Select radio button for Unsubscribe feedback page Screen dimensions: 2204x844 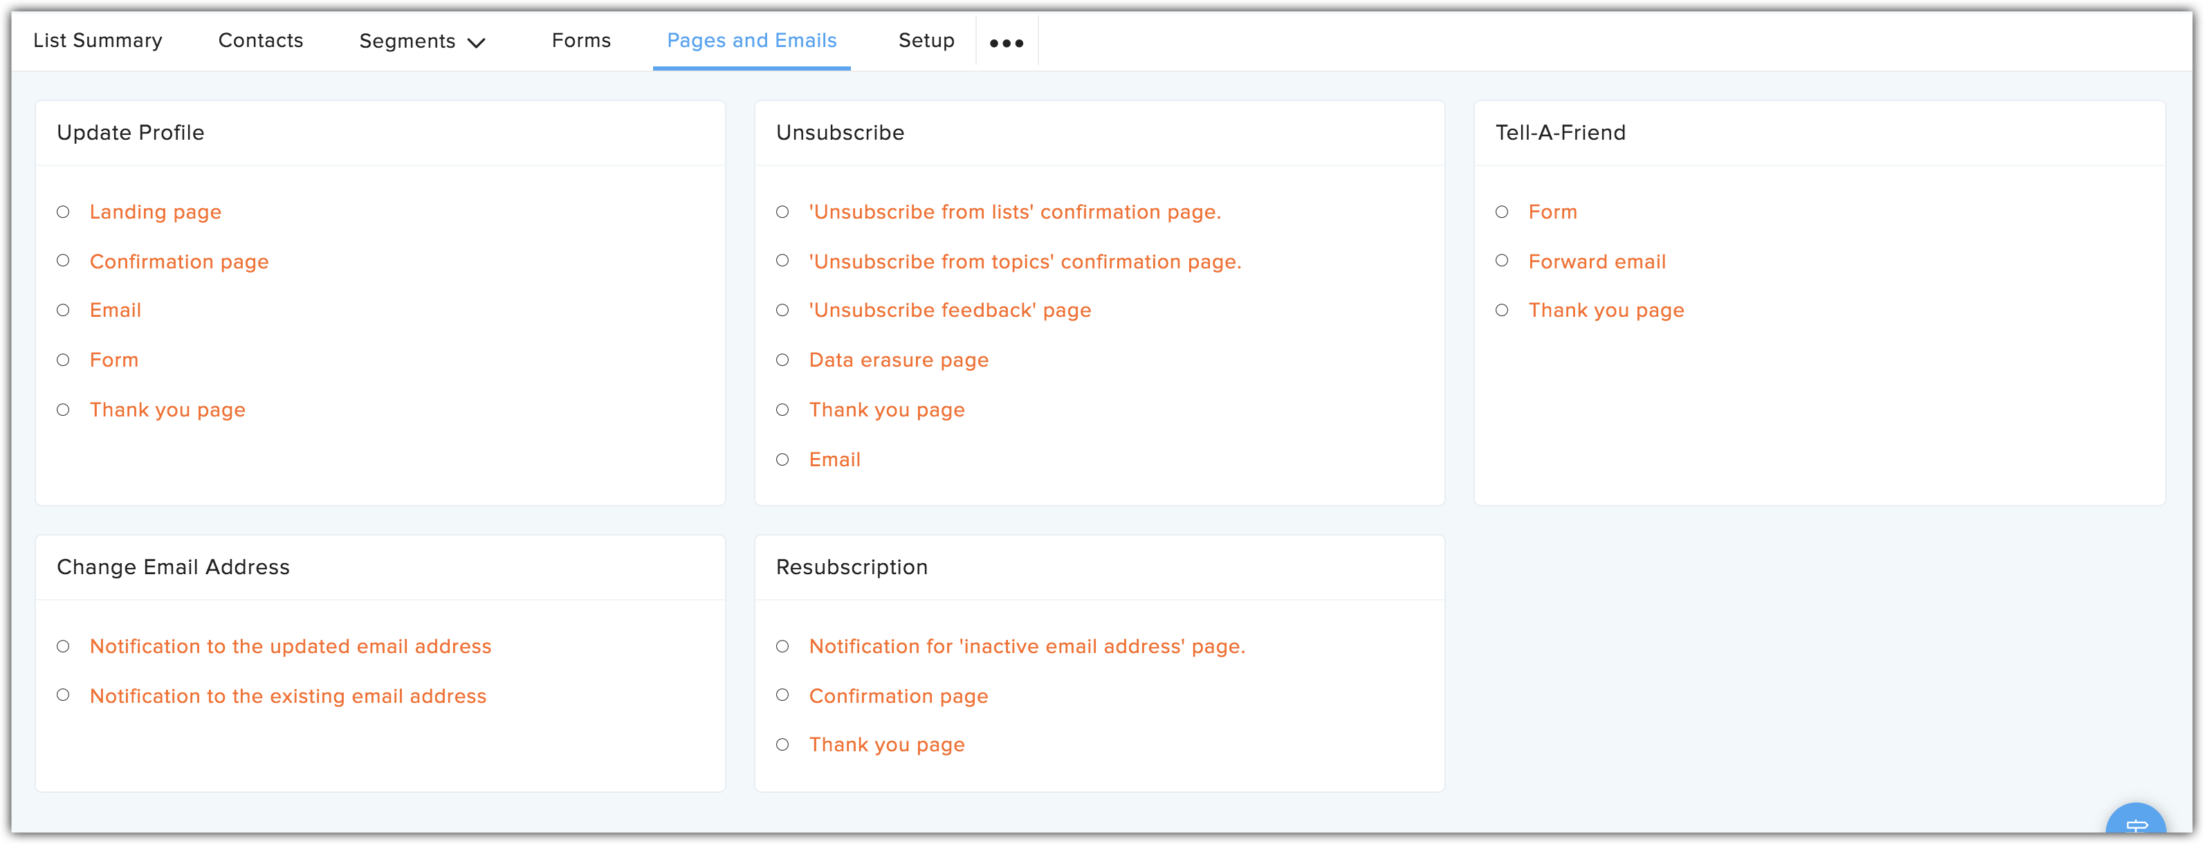coord(784,309)
